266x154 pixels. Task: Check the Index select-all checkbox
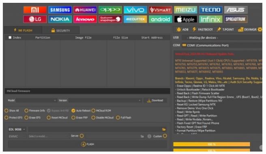coord(10,37)
